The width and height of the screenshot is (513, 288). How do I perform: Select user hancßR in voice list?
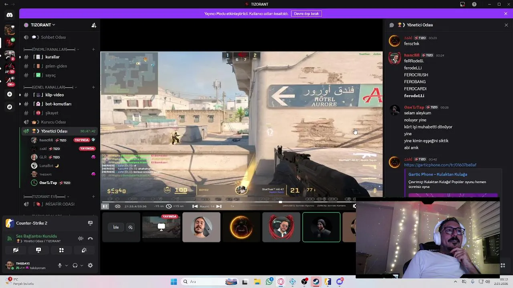click(x=63, y=140)
